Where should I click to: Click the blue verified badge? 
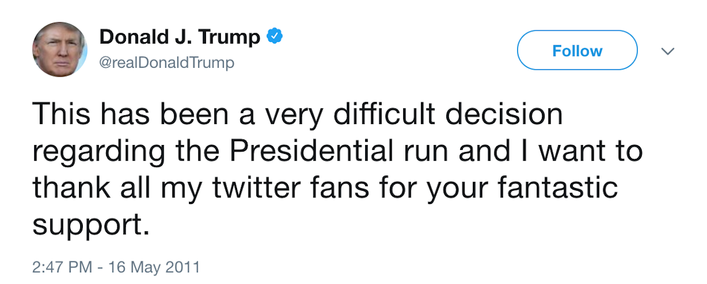click(275, 37)
